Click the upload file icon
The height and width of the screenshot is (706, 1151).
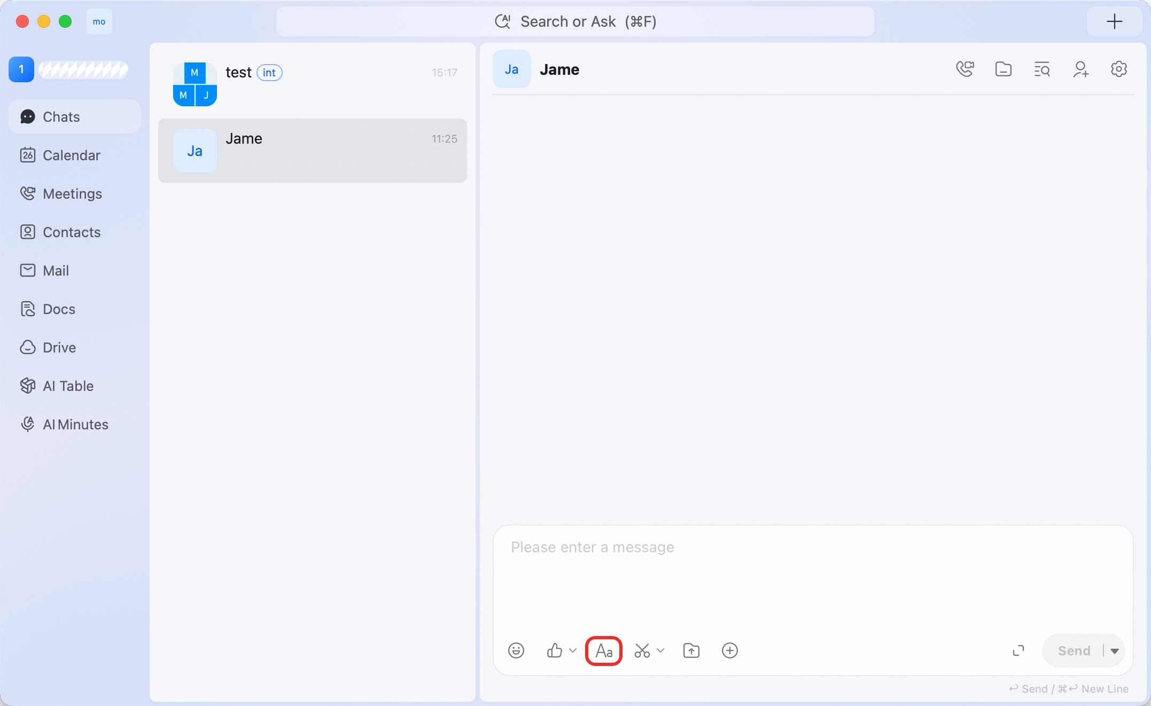point(691,650)
